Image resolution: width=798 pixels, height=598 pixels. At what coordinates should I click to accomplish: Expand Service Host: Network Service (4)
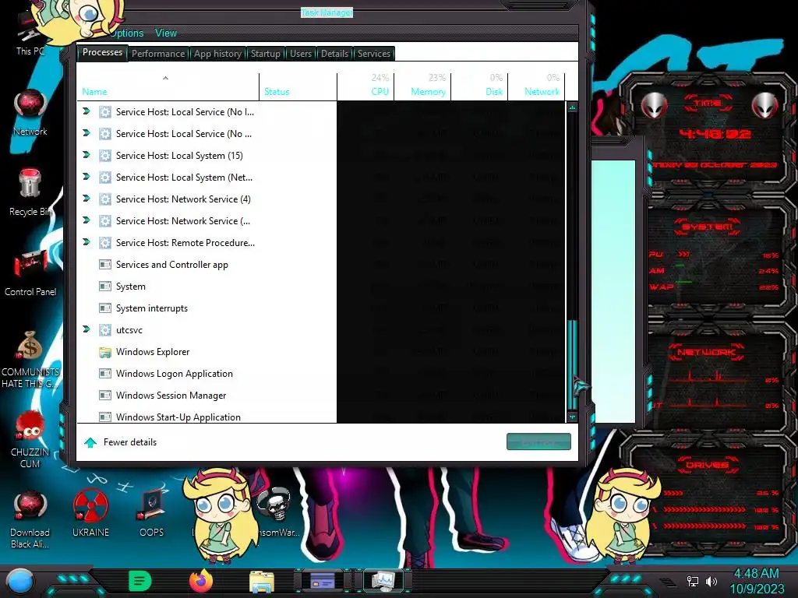(x=87, y=199)
